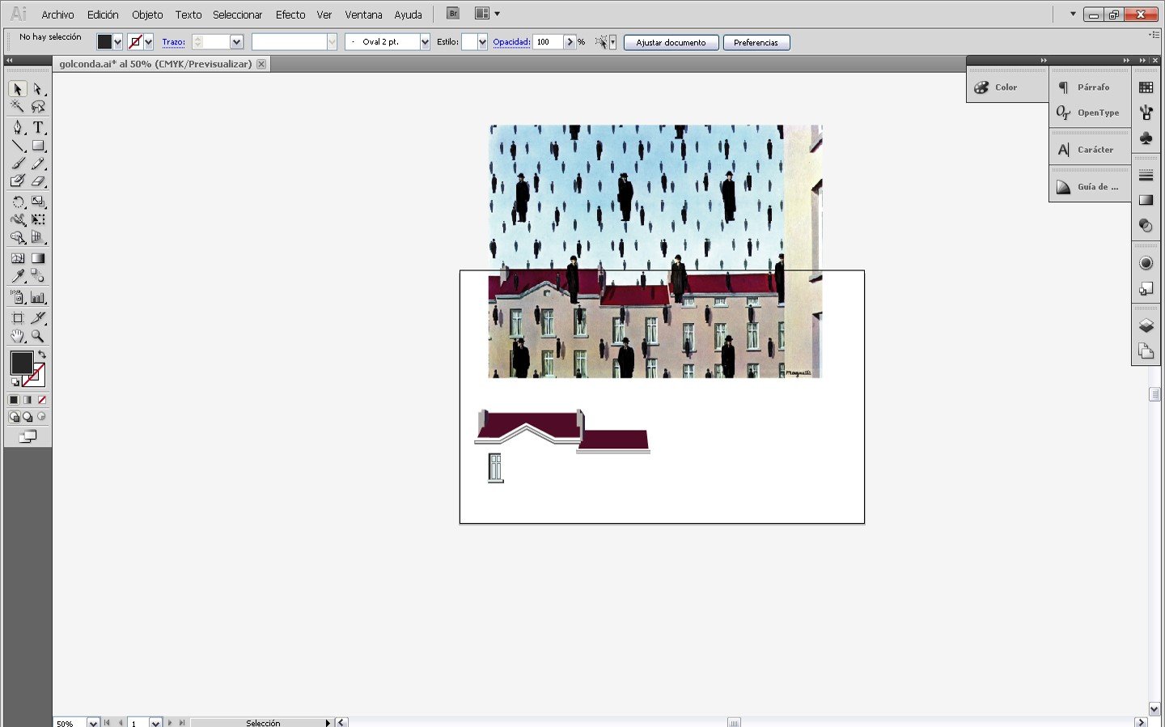The height and width of the screenshot is (727, 1165).
Task: Select the Scale tool
Action: tap(38, 202)
